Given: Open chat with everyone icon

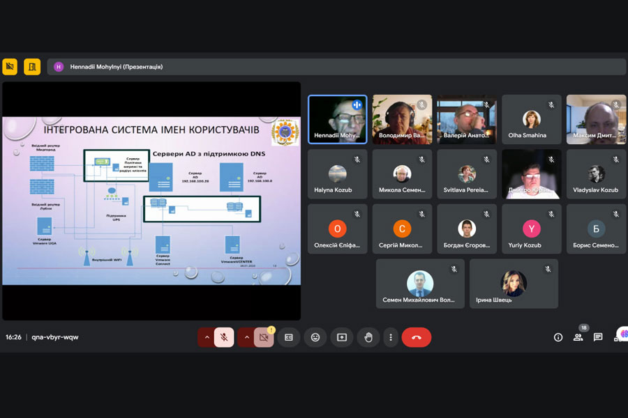Looking at the screenshot, I should point(598,337).
